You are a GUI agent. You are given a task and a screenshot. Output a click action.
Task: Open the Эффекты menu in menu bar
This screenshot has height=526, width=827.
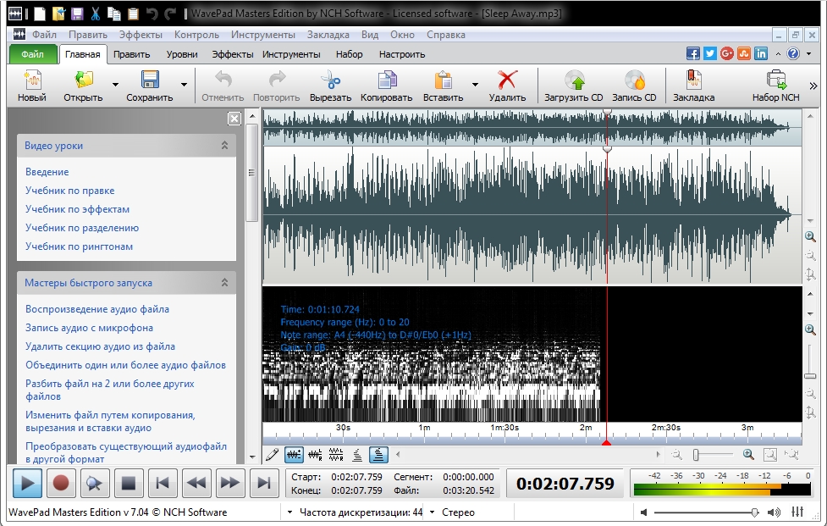point(141,35)
